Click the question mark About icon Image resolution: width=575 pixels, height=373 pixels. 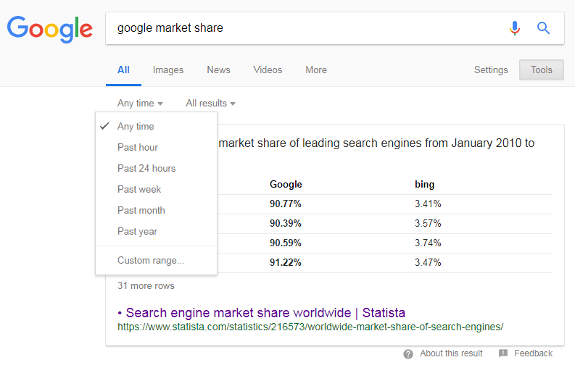coord(408,354)
